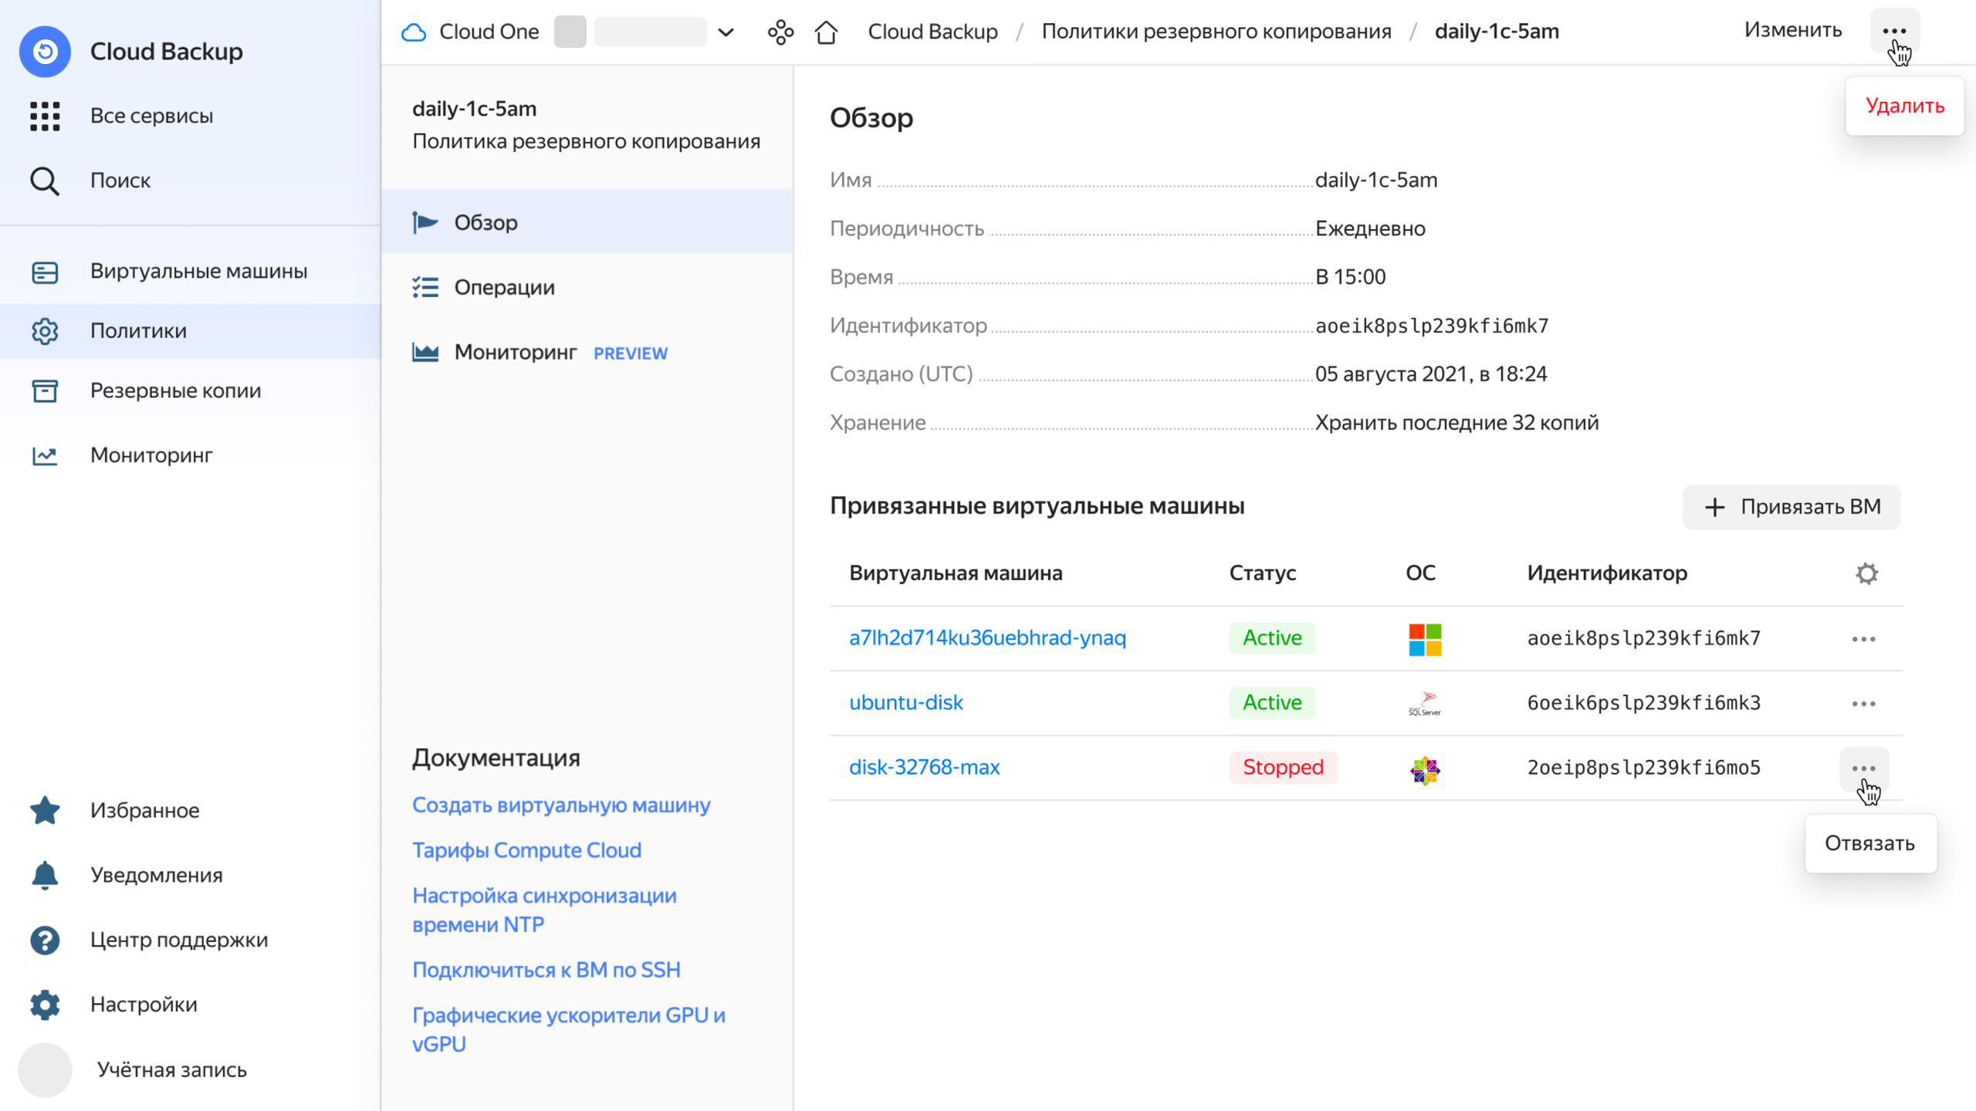Click identifier 6oeik6pslp239kfi6mk3

(1644, 703)
